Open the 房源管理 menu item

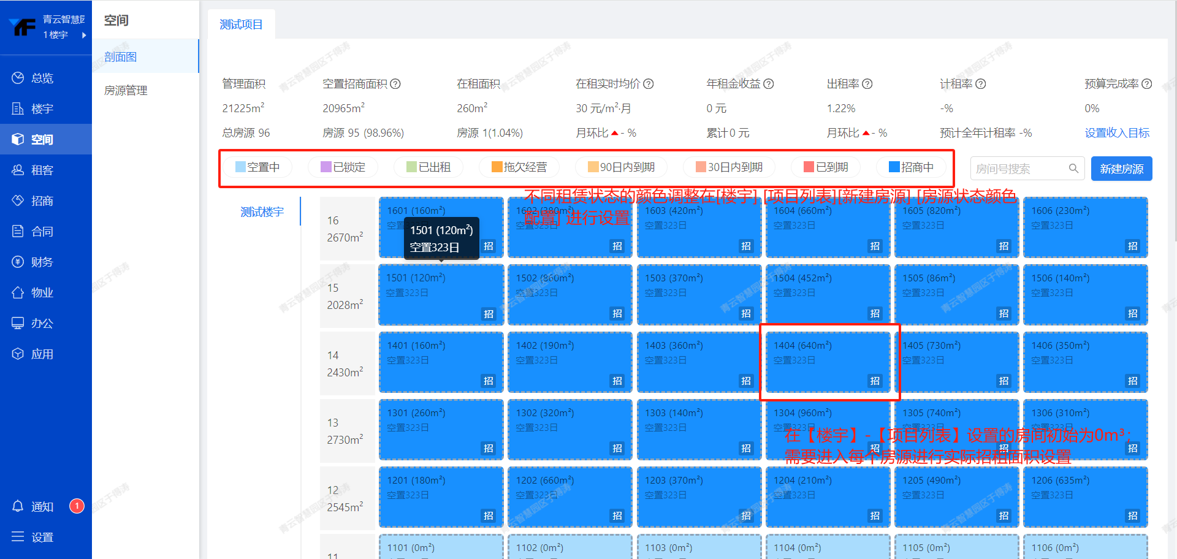(126, 91)
